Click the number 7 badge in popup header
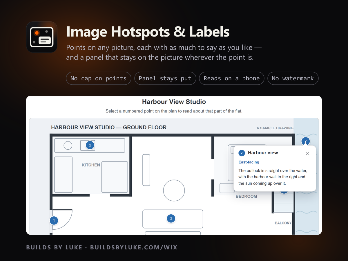This screenshot has height=261, width=348. tap(242, 153)
